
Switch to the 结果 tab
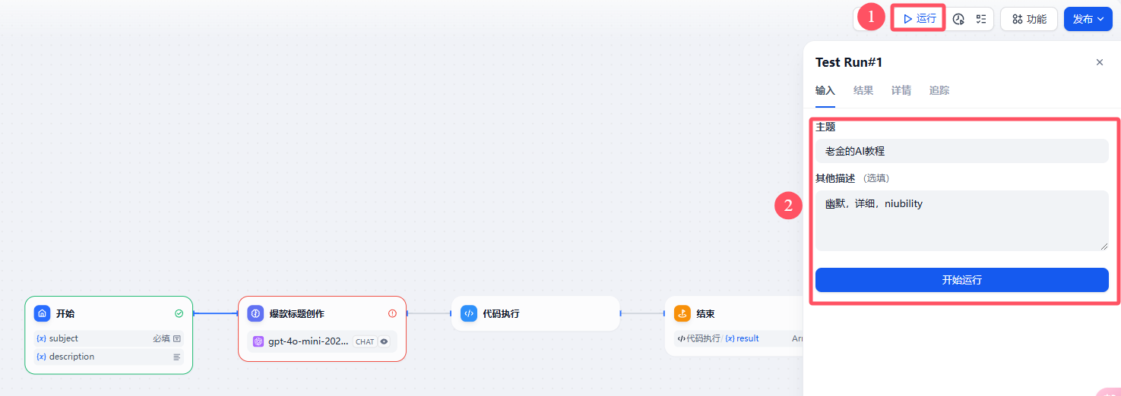(x=863, y=90)
